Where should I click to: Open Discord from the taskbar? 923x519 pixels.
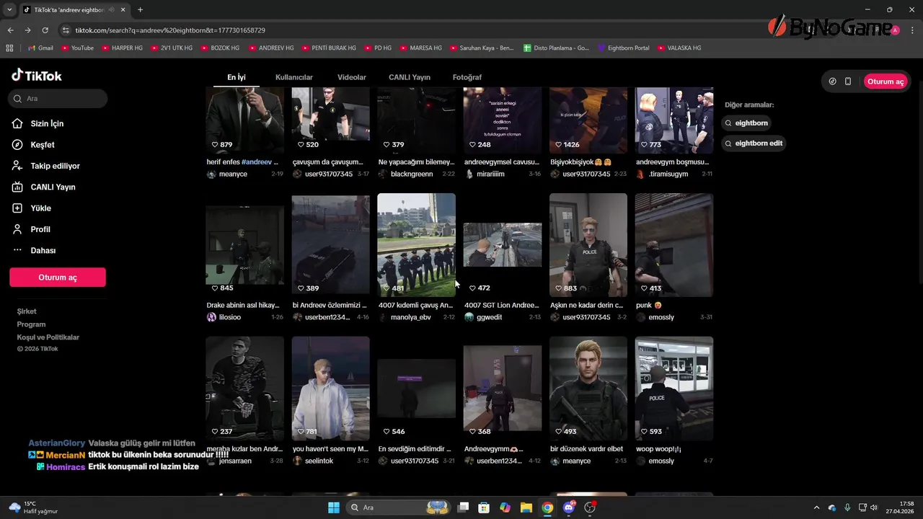569,507
